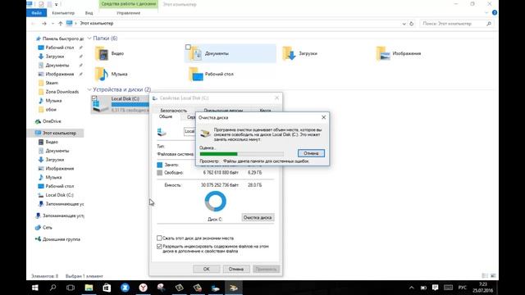Click the Очистка диска button in properties
This screenshot has width=525, height=295.
[x=258, y=217]
